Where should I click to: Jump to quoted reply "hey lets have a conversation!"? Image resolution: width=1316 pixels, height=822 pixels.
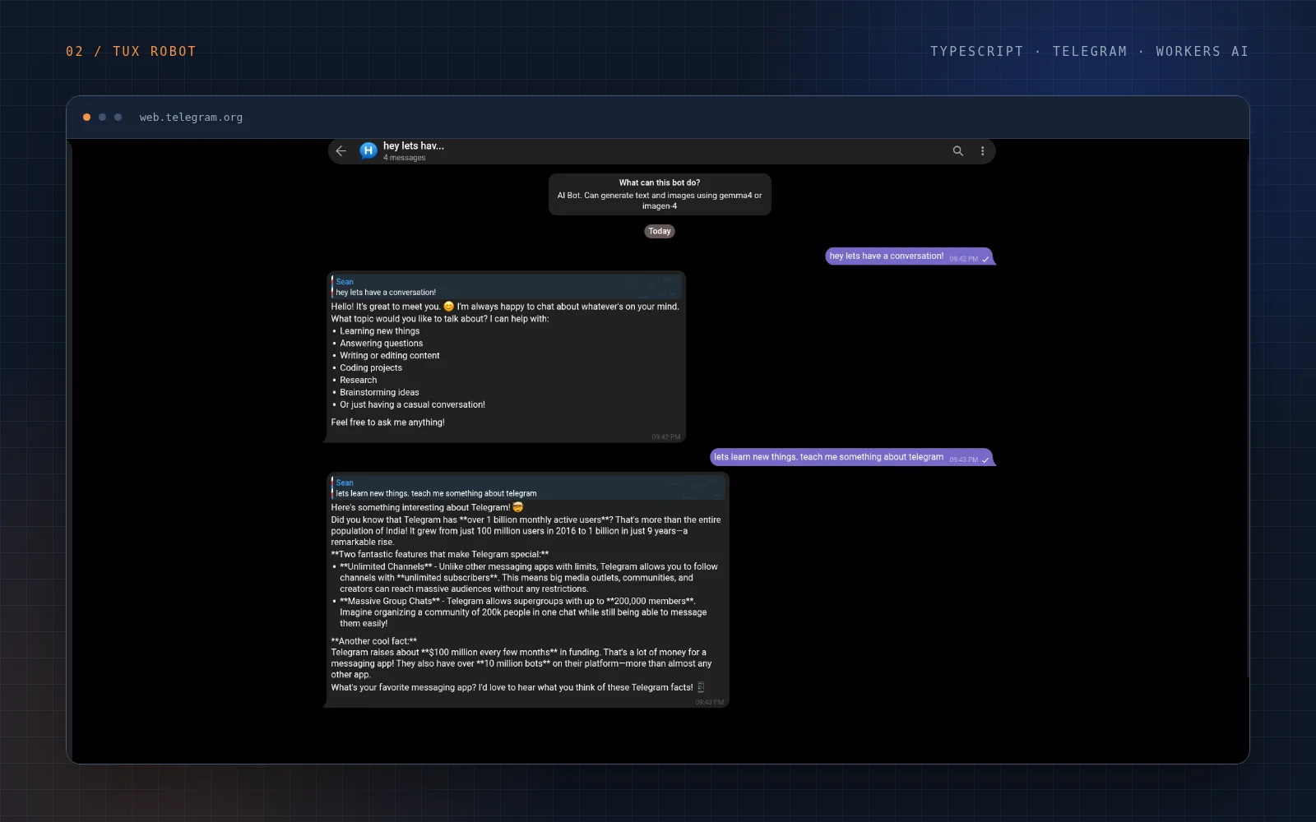tap(507, 287)
